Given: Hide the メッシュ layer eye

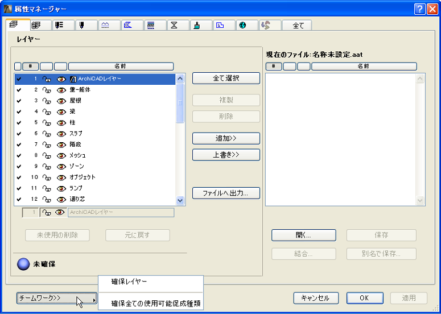Looking at the screenshot, I should [x=61, y=156].
